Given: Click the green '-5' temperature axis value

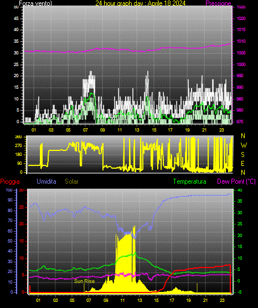Looking at the screenshot, I should (239, 292).
